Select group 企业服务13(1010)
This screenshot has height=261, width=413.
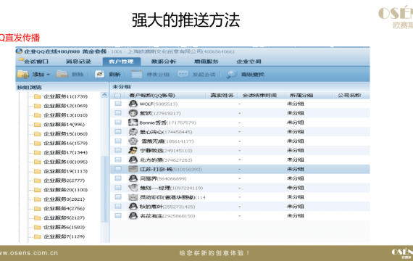pyautogui.click(x=66, y=115)
